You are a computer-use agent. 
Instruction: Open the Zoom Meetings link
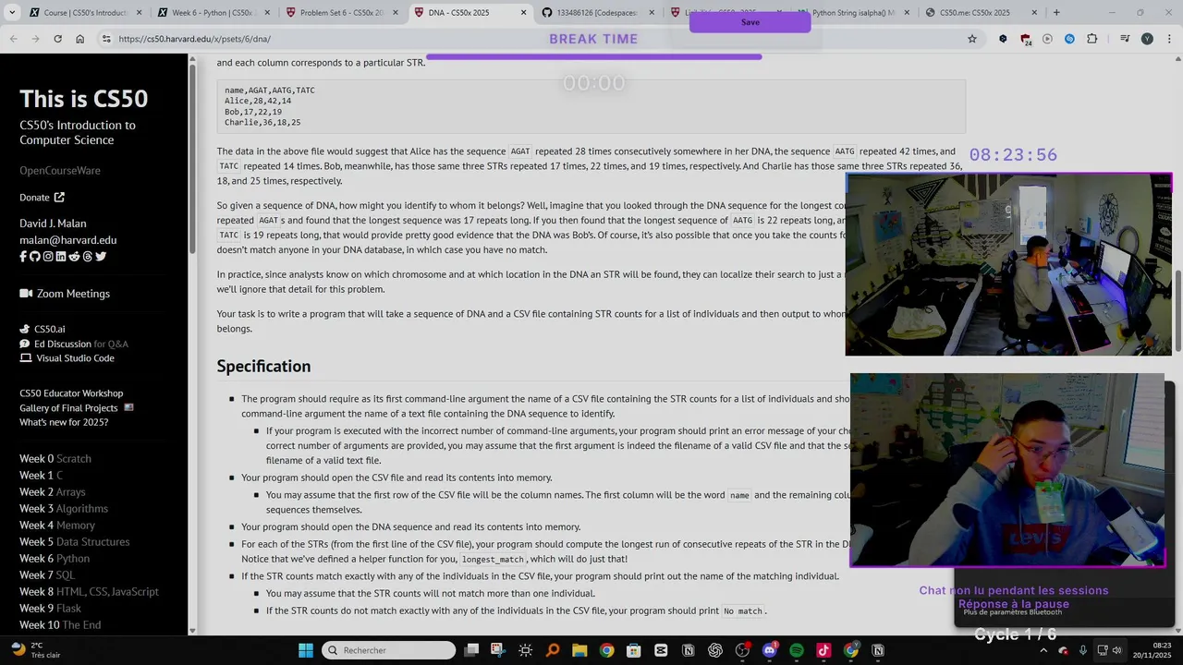(65, 294)
